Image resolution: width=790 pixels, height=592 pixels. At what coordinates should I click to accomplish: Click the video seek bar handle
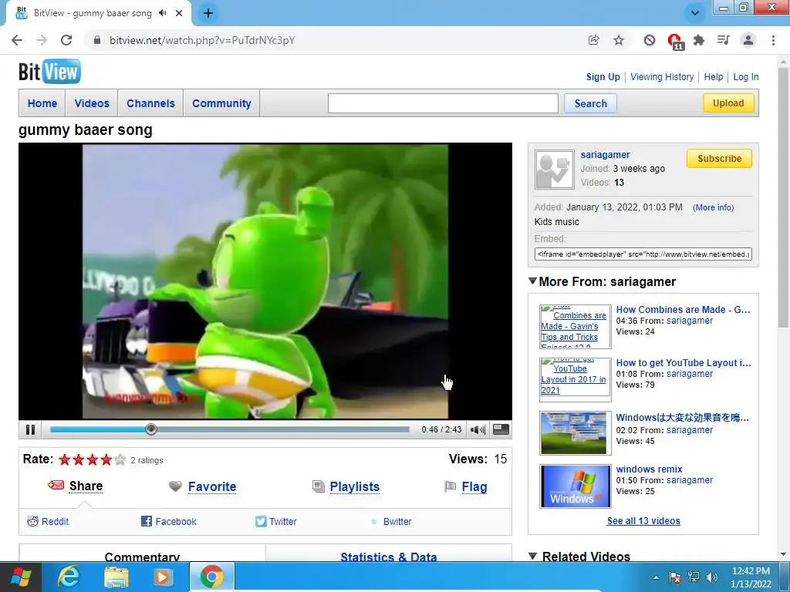151,429
